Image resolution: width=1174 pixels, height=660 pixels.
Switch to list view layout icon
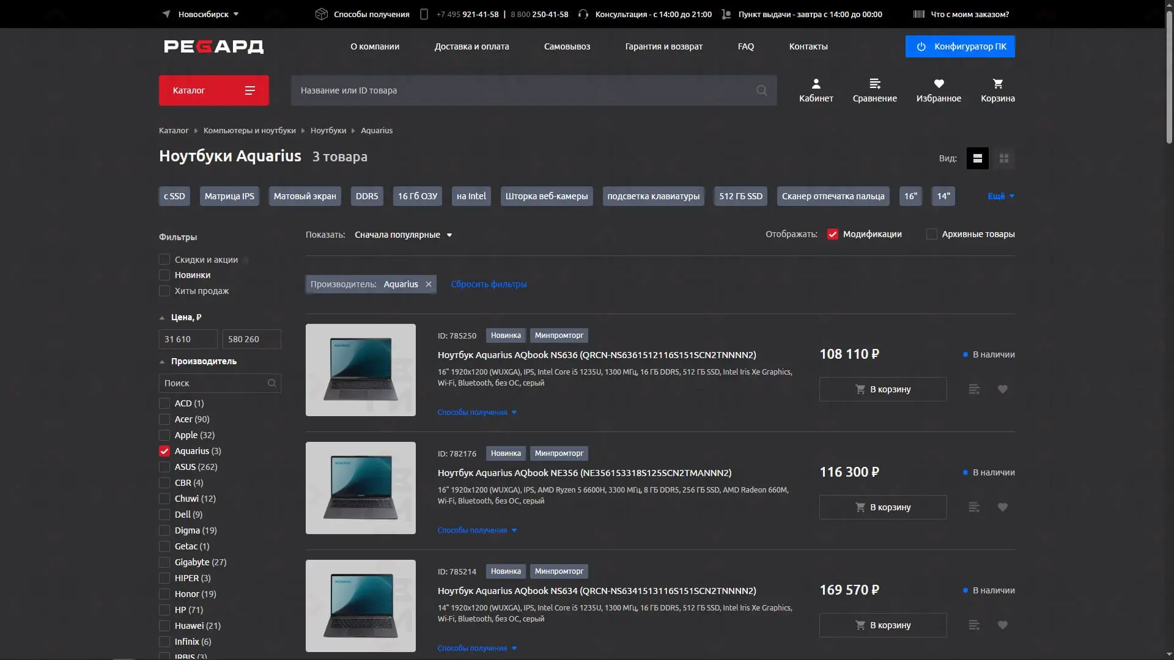(977, 158)
